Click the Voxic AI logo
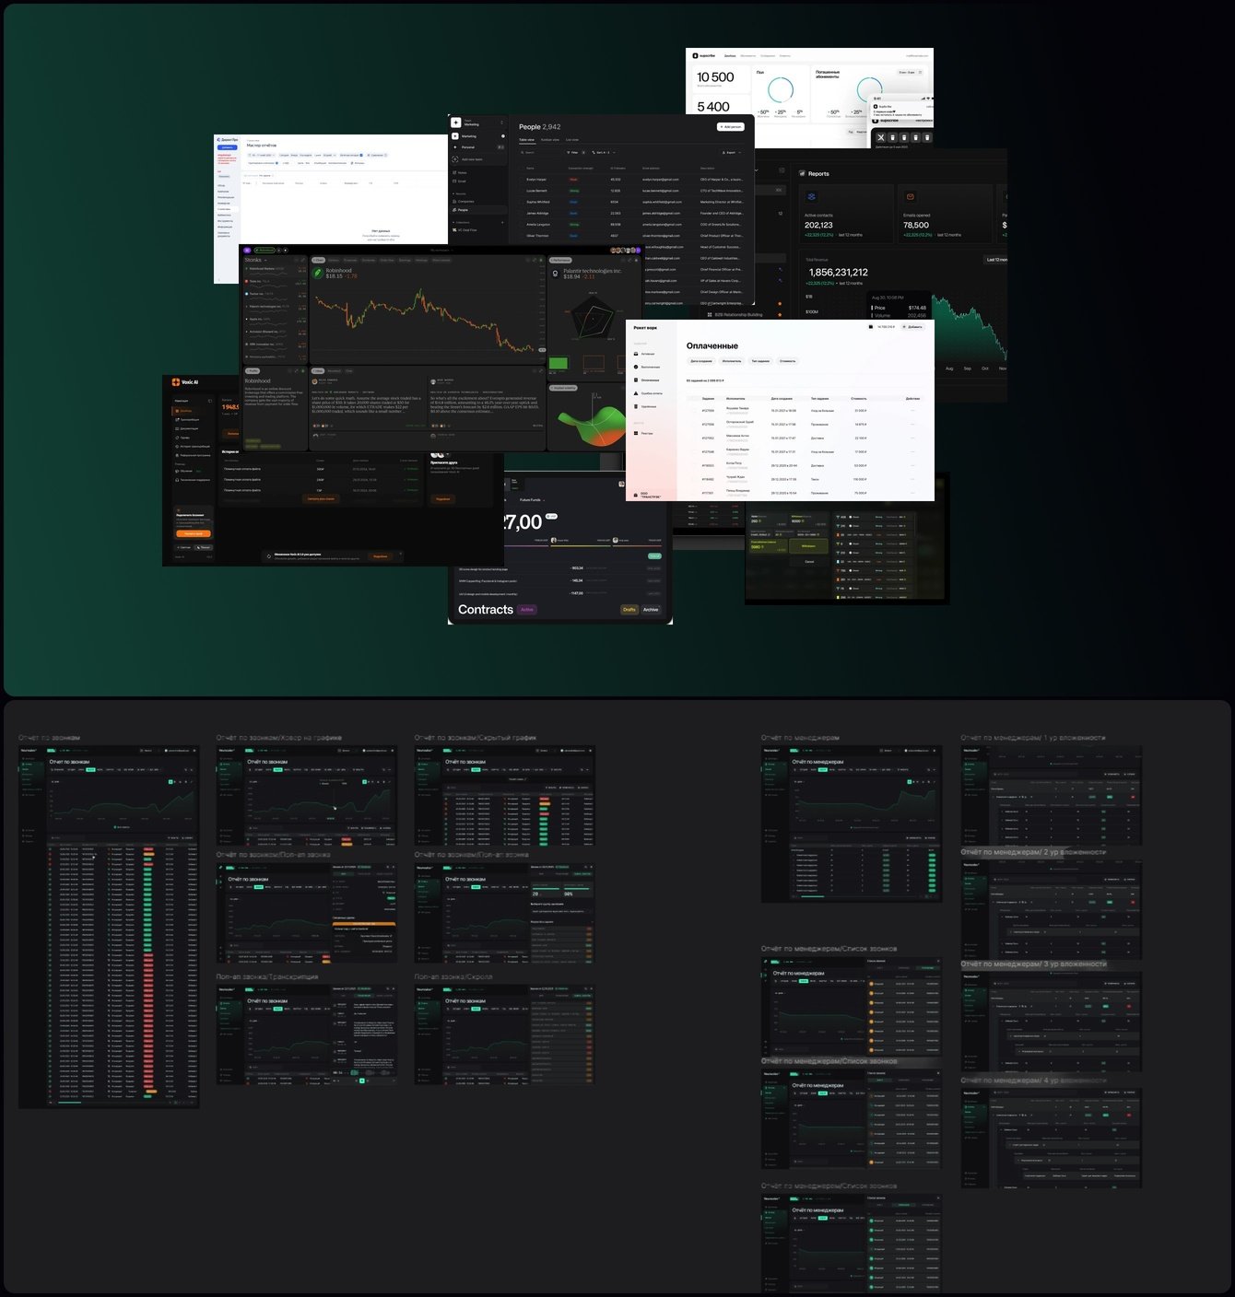 184,381
